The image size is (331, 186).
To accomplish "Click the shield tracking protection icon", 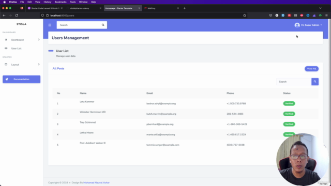I will 42,16.
